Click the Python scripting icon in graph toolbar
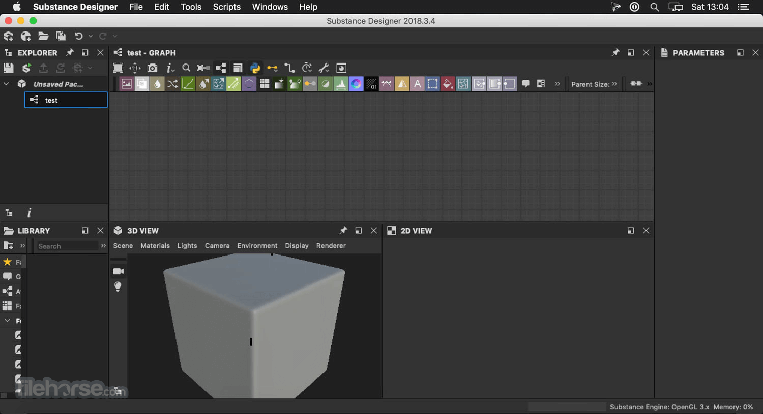 [x=255, y=68]
